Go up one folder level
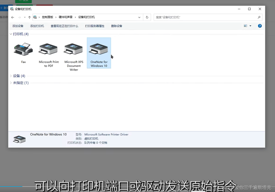The image size is (275, 192). [x=30, y=17]
